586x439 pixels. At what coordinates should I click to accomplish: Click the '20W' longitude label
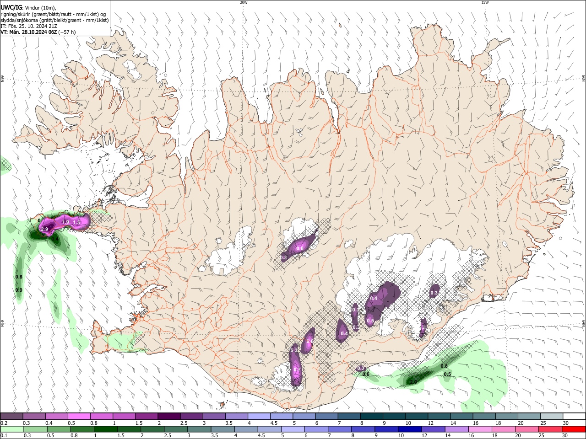click(x=244, y=2)
